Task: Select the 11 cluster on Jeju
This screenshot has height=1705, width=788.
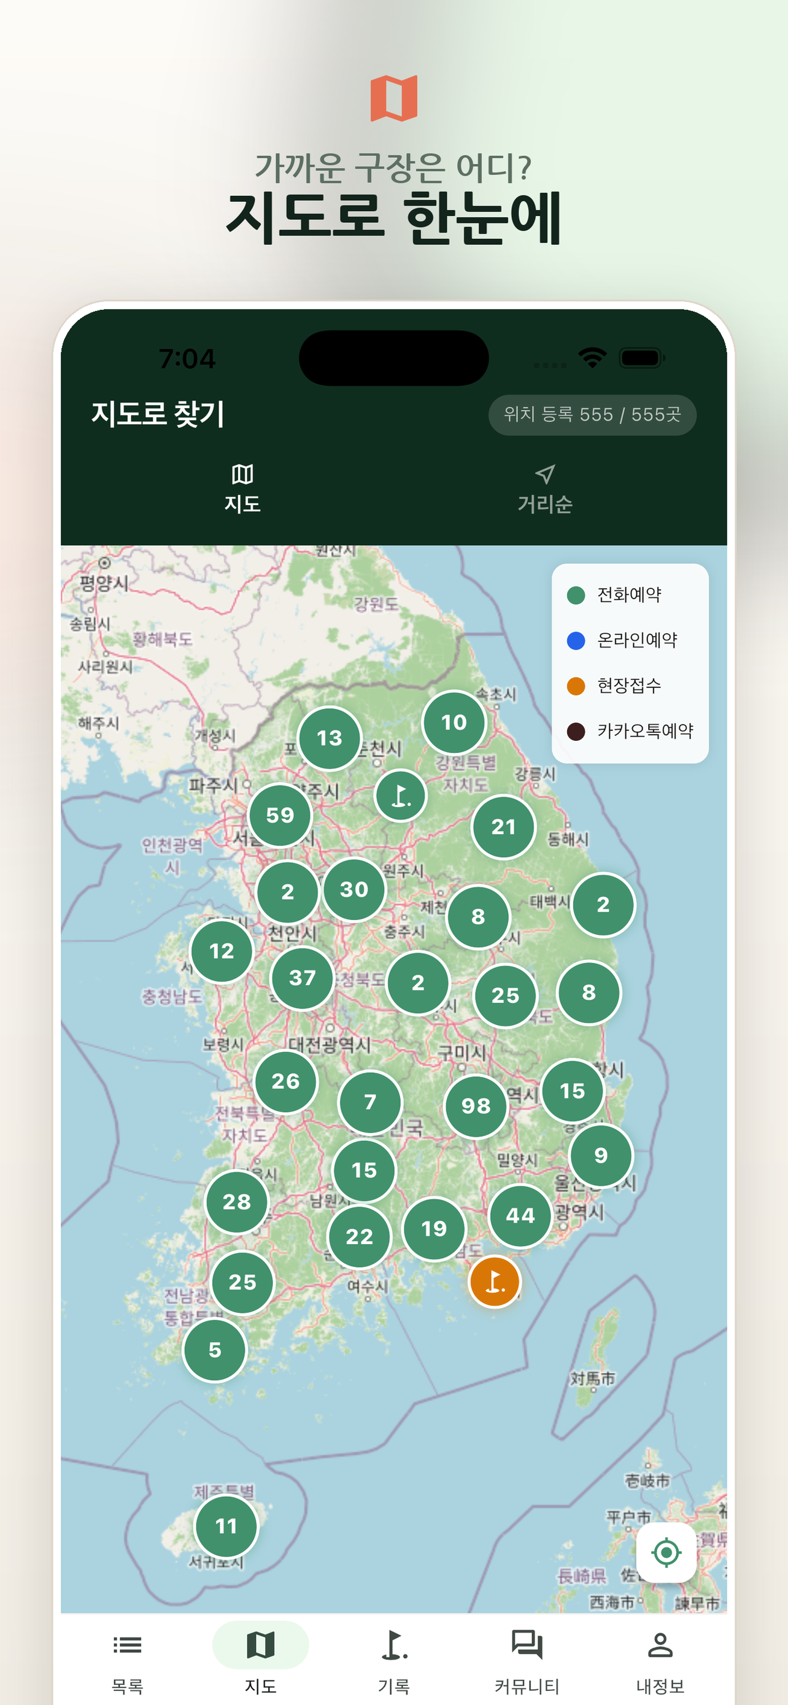Action: point(226,1526)
